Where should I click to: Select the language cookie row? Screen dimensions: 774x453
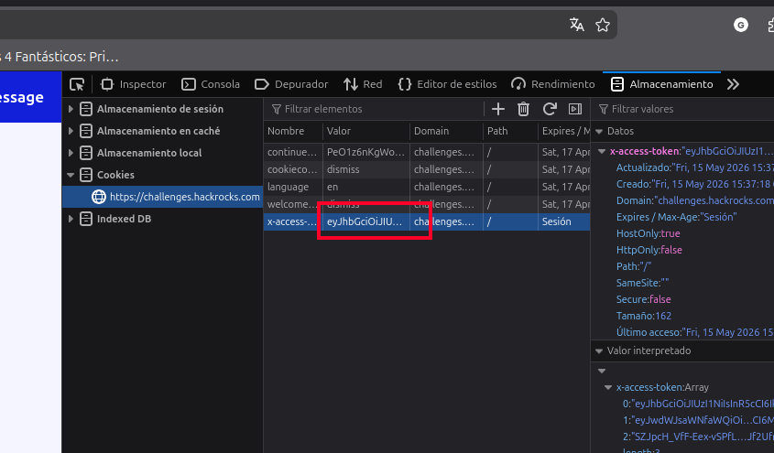tap(427, 187)
